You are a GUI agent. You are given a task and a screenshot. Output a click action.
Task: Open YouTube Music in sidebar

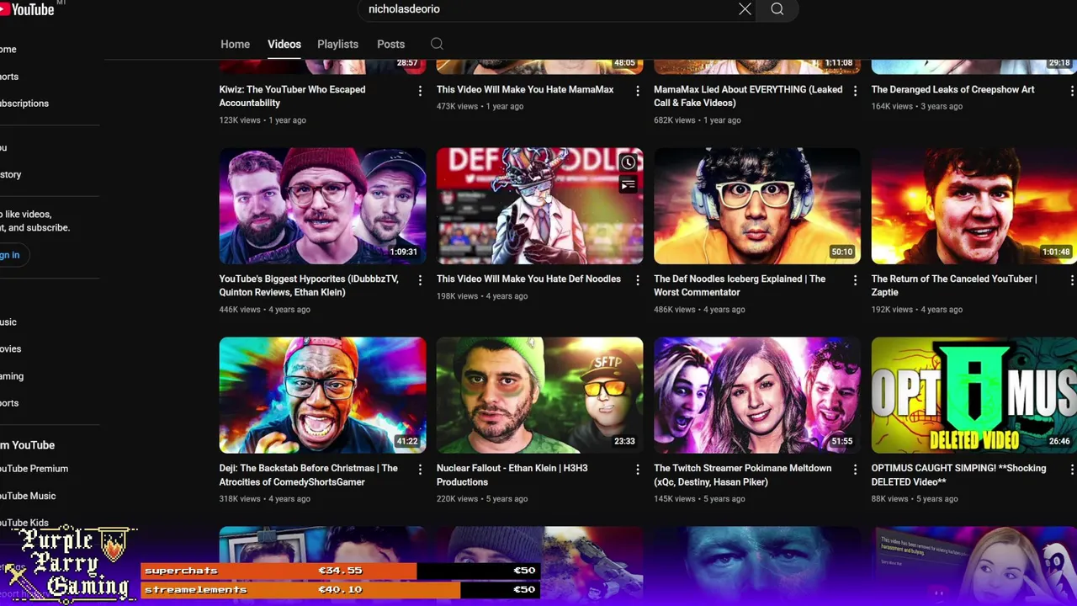[x=28, y=496]
